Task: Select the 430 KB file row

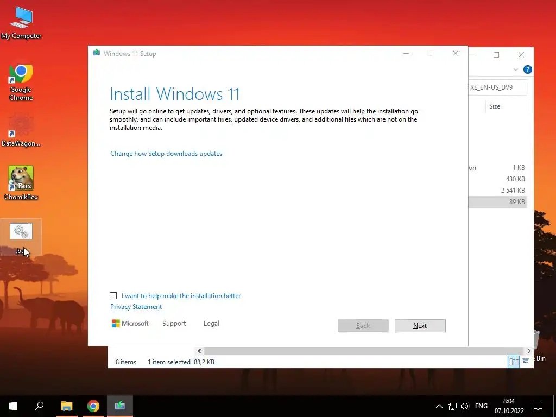Action: 497,179
